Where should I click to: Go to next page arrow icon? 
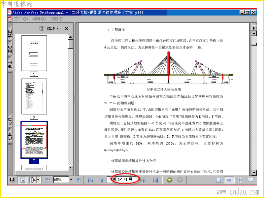point(145,180)
